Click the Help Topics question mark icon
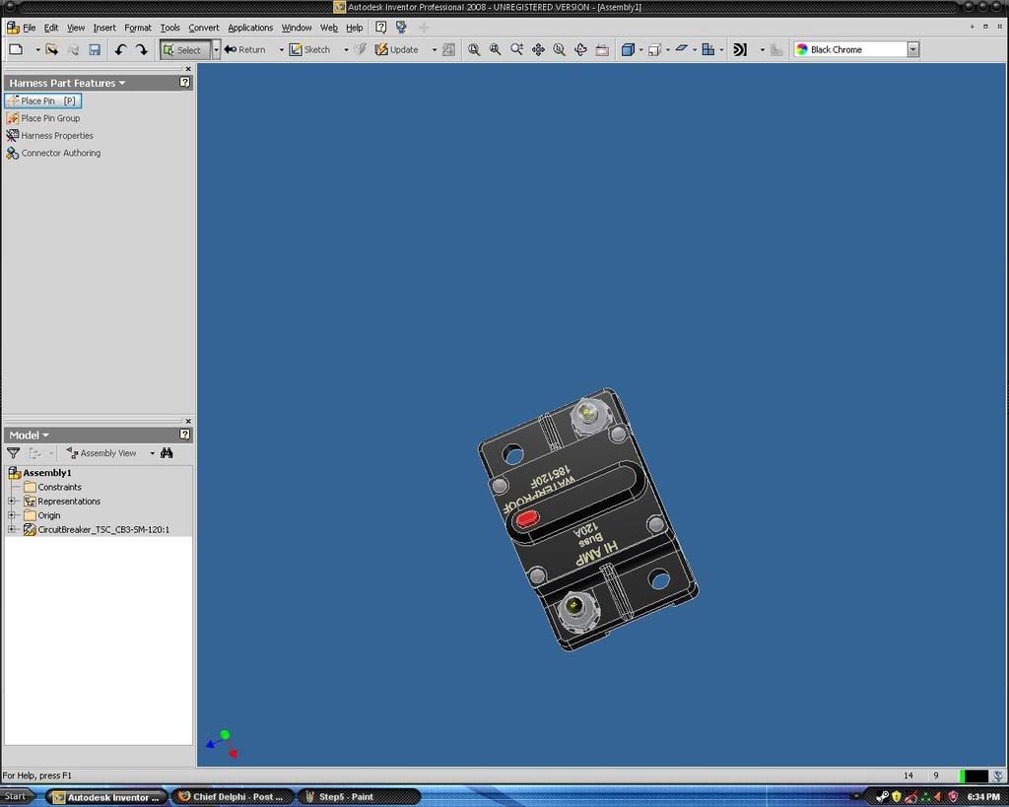 click(x=381, y=28)
